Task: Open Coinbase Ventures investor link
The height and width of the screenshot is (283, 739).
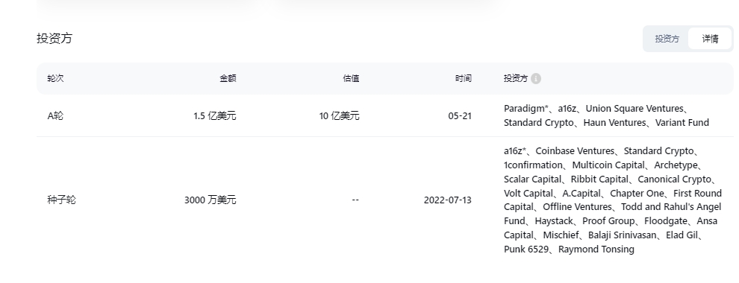Action: (x=575, y=151)
